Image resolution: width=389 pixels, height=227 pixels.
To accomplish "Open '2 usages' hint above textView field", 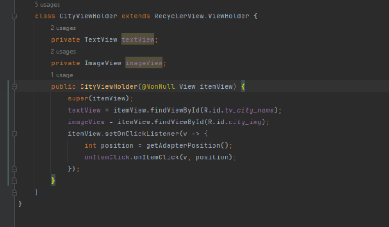I will click(x=63, y=28).
